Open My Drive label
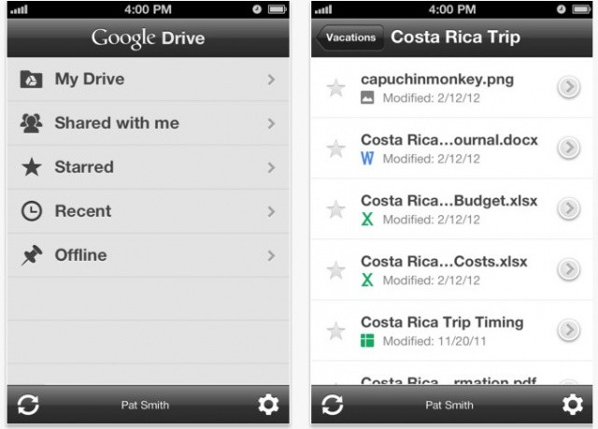Screen dimensions: 598x429 pos(90,79)
